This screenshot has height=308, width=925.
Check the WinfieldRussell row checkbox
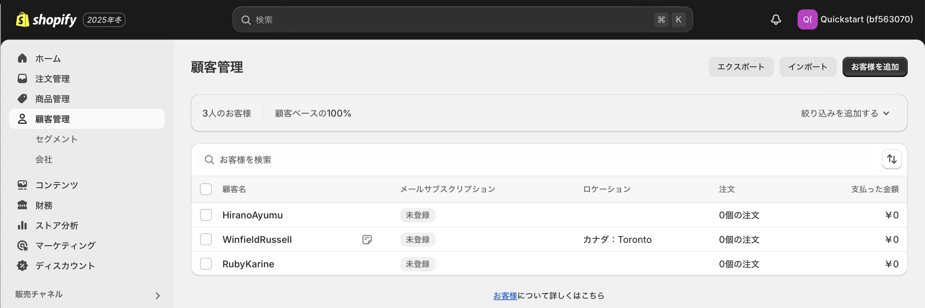coord(206,239)
